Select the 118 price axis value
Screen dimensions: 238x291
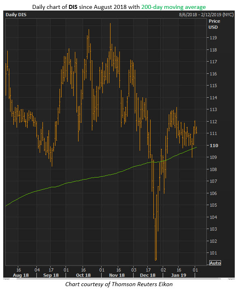pos(213,50)
